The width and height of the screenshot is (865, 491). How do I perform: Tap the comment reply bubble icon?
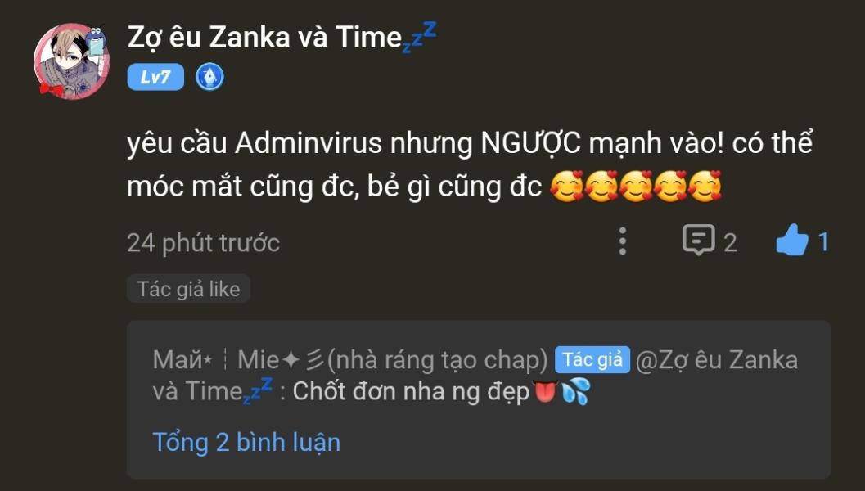[x=698, y=241]
